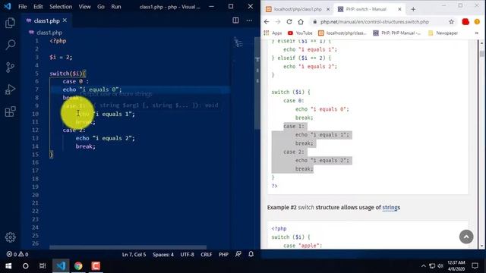This screenshot has height=273, width=486.
Task: Open a new Chrome tab
Action: (413, 9)
